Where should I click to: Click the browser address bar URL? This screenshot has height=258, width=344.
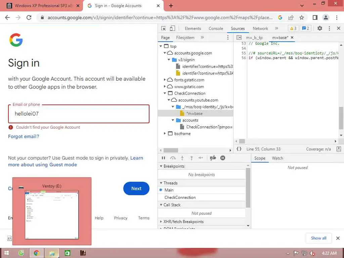point(160,17)
